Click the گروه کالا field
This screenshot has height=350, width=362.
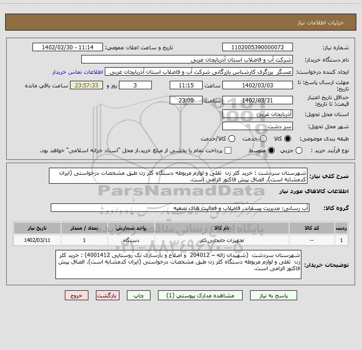(x=180, y=208)
